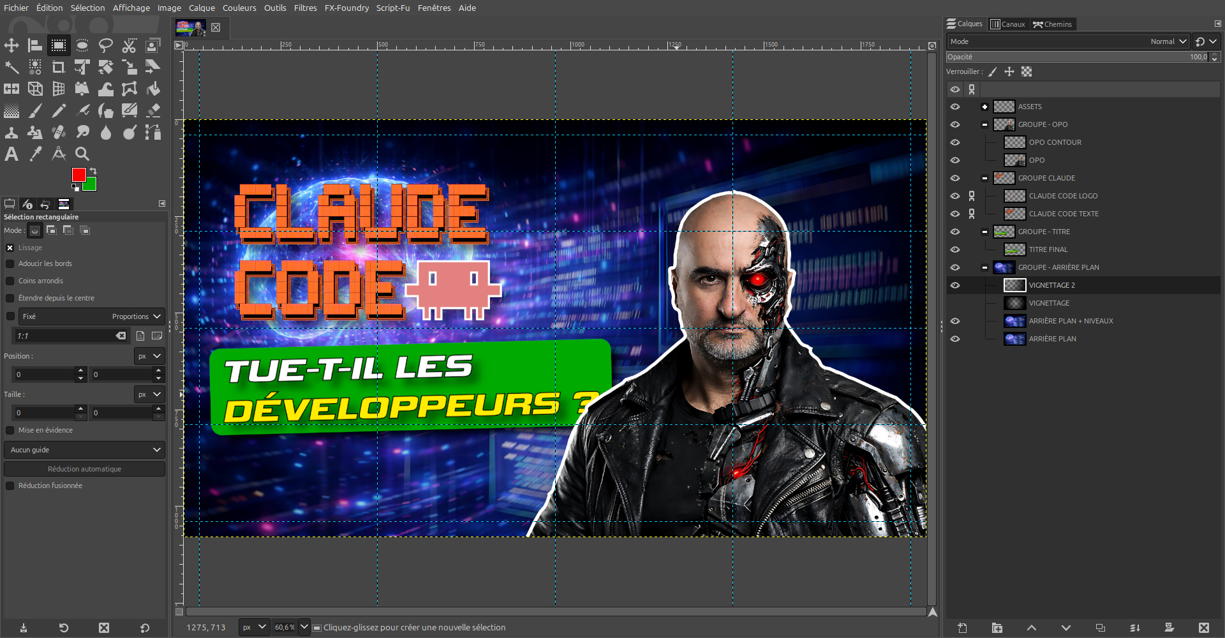Click the red foreground color swatch
The image size is (1225, 638).
[x=78, y=174]
